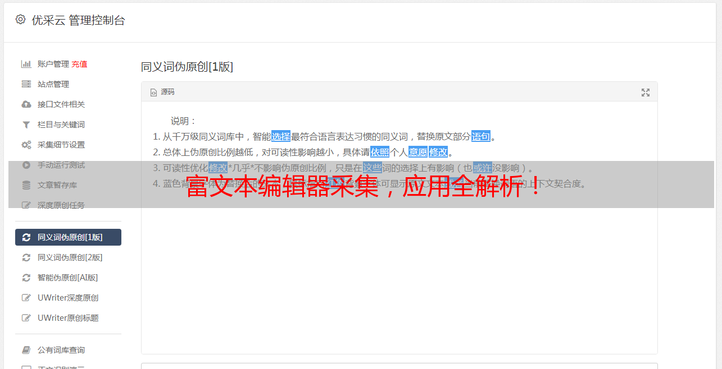
Task: Click inside the empty editor text area
Action: coord(399,280)
